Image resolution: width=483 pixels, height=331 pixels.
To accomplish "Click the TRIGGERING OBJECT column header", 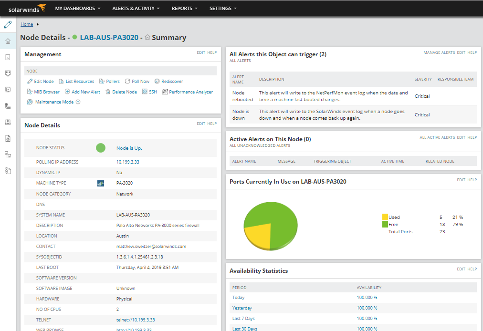I will 332,161.
